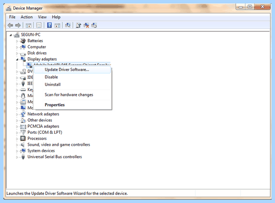Expand the Computer node arrow
The width and height of the screenshot is (275, 203).
click(x=17, y=47)
